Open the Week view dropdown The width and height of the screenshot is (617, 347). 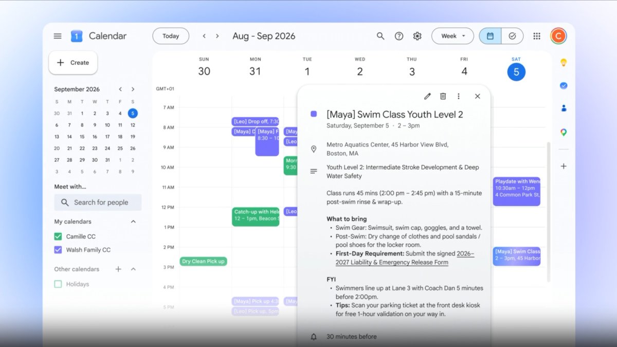tap(452, 36)
